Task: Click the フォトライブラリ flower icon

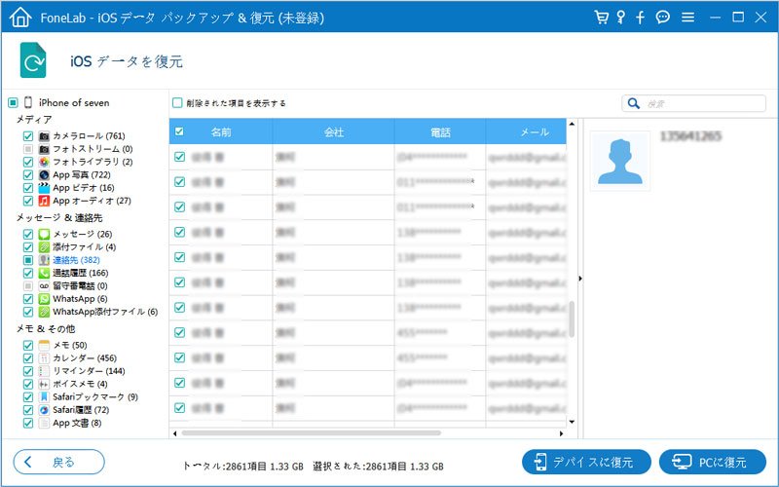Action: click(x=44, y=162)
